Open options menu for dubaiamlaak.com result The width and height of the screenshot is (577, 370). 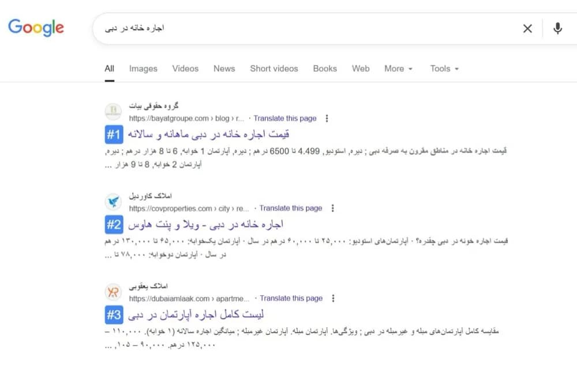click(333, 299)
